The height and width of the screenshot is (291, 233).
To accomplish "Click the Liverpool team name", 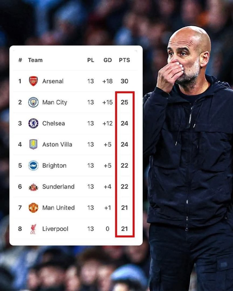I will pyautogui.click(x=55, y=229).
